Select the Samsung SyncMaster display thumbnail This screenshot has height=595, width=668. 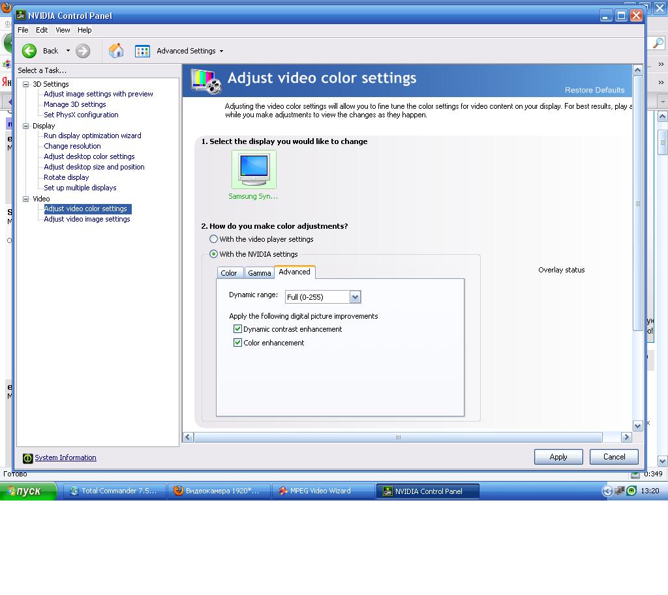click(x=254, y=169)
